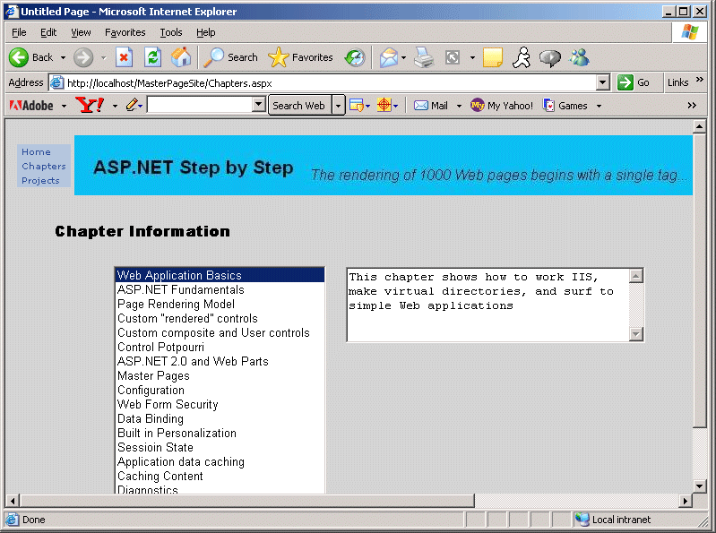Open the Search Web dropdown arrow
The height and width of the screenshot is (533, 716).
click(339, 106)
